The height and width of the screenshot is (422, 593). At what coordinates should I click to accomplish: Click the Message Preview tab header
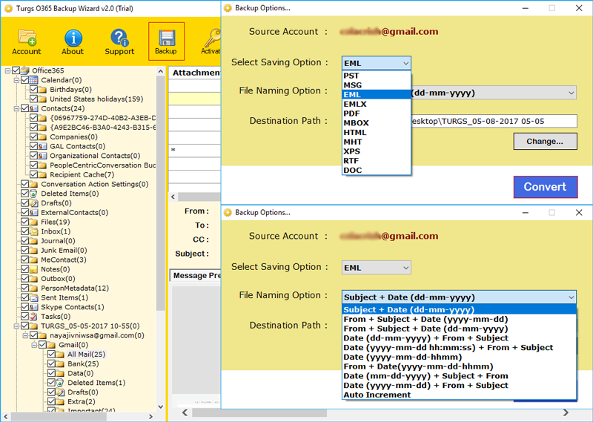click(196, 276)
